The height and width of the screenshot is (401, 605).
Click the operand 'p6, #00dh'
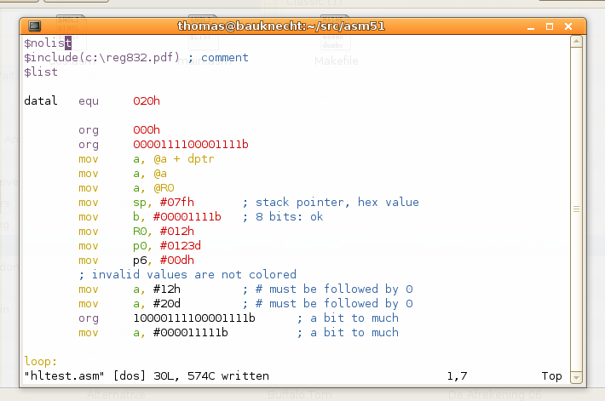coord(164,261)
